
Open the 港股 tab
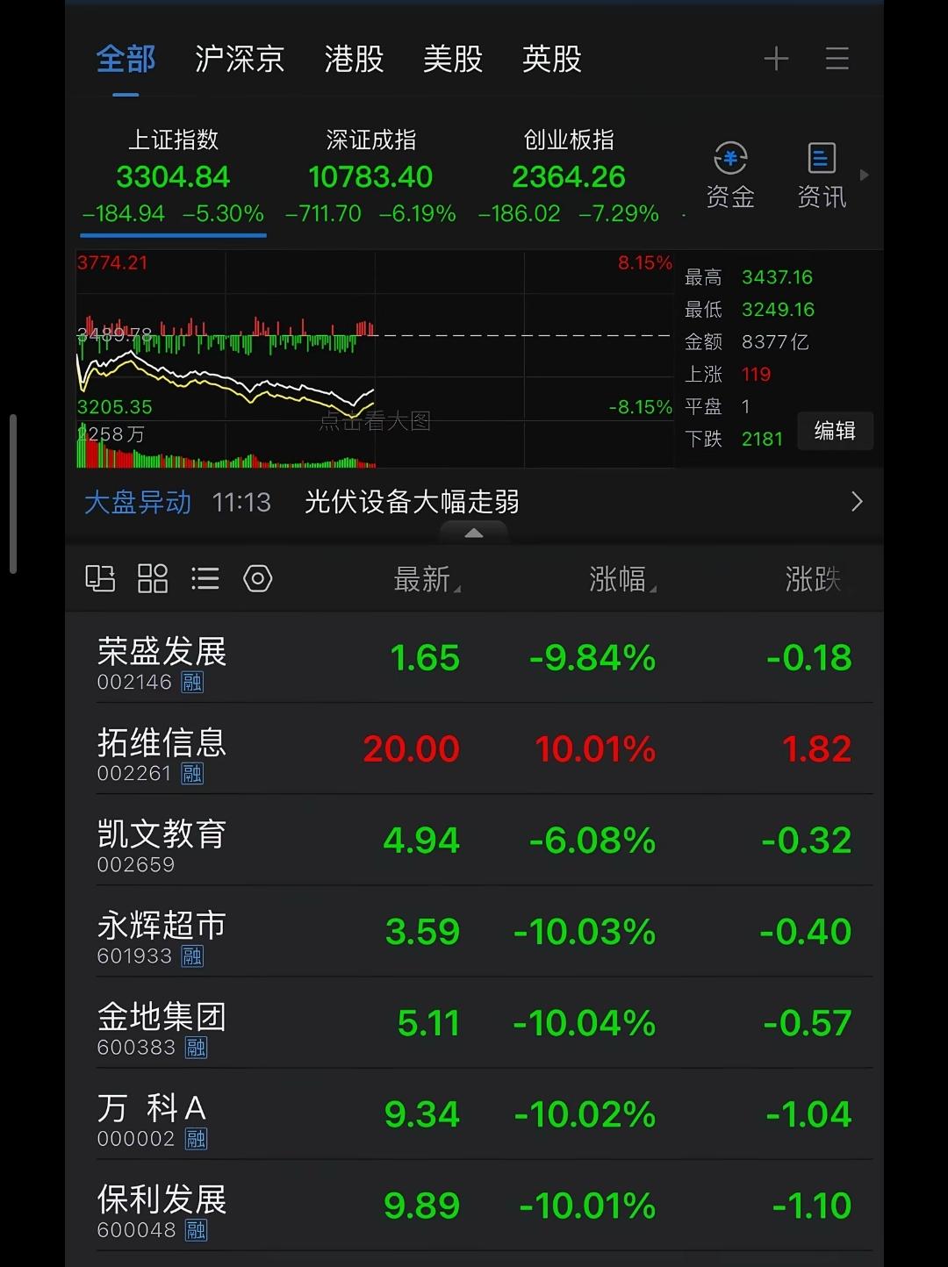pos(354,60)
